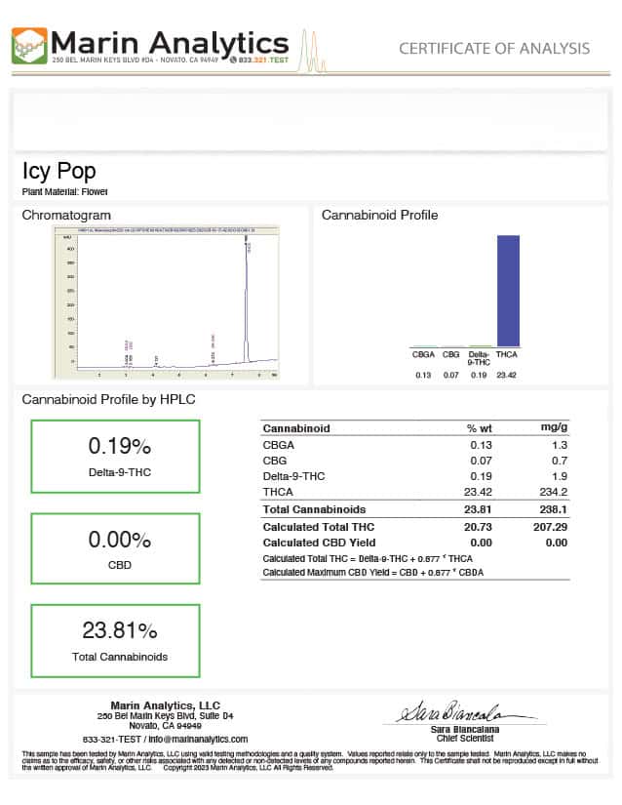
Task: Click the Calculated Maximum CBD Yield formula line
Action: [372, 572]
